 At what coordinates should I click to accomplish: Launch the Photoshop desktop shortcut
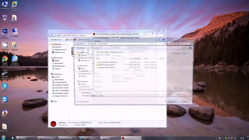click(x=5, y=33)
